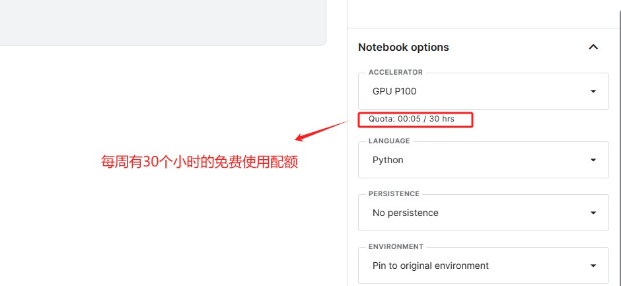
Task: Collapse the Notebook options section chevron
Action: [x=593, y=47]
